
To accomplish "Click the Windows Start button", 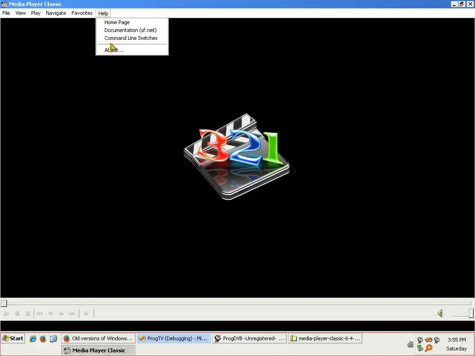I will pyautogui.click(x=13, y=338).
